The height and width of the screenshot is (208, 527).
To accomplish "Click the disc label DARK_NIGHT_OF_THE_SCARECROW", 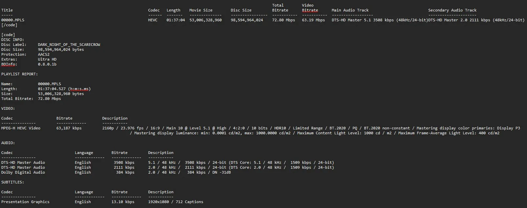I will [69, 45].
